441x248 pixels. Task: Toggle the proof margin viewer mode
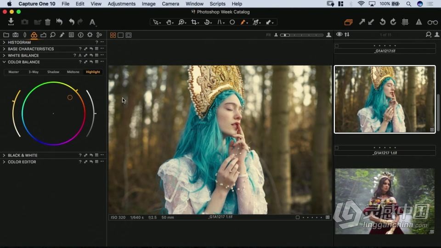129,35
